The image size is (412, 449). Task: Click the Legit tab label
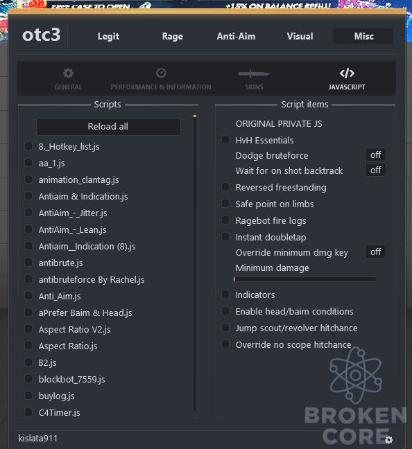(108, 36)
